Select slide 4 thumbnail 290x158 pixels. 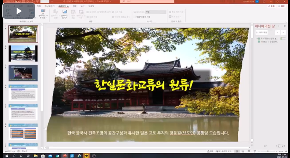[23, 93]
